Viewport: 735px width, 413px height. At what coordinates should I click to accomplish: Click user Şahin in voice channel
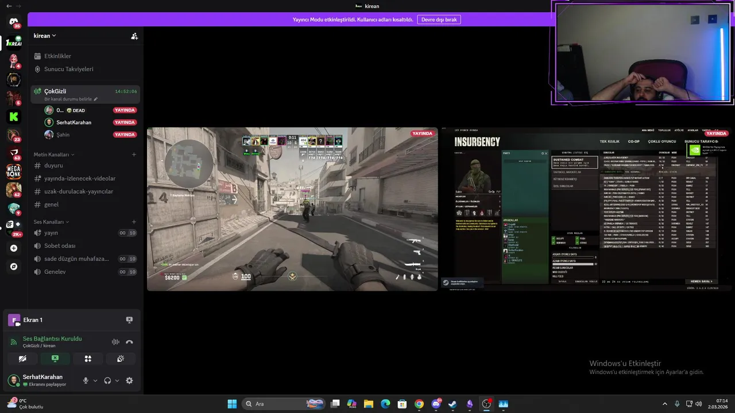[x=91, y=135]
